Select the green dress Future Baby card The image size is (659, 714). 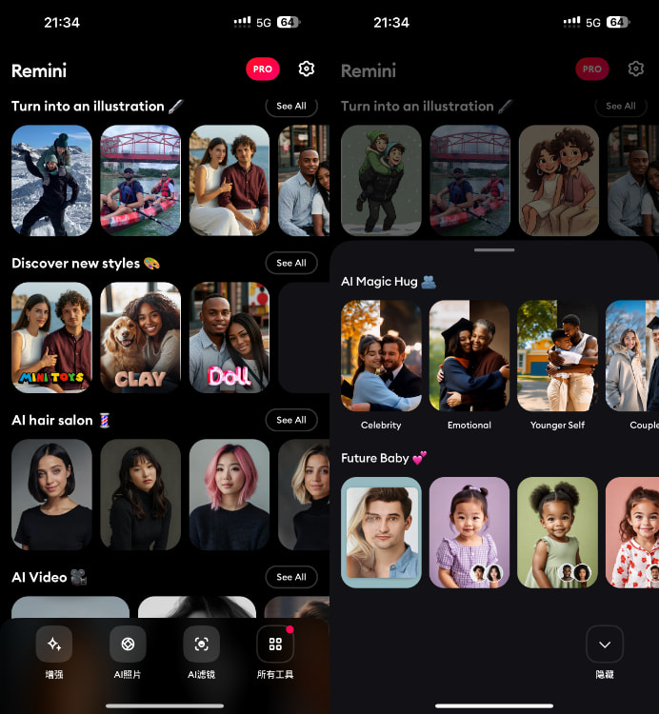[x=557, y=532]
